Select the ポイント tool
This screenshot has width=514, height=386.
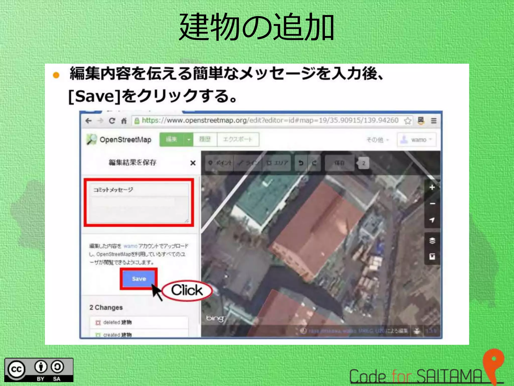tap(220, 163)
